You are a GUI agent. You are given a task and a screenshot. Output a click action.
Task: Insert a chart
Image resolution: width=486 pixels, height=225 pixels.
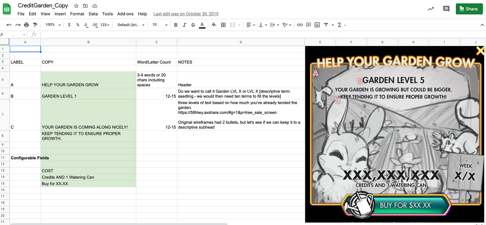(317, 25)
